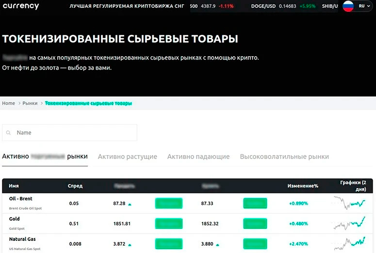Focus the Name search input field

click(73, 133)
